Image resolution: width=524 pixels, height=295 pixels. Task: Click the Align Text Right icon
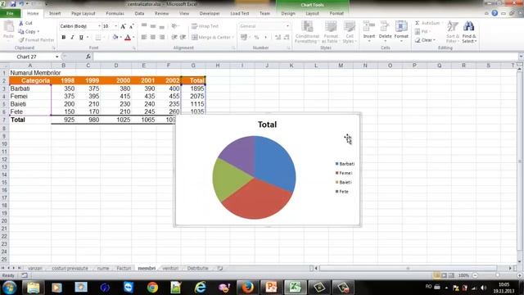pyautogui.click(x=162, y=38)
